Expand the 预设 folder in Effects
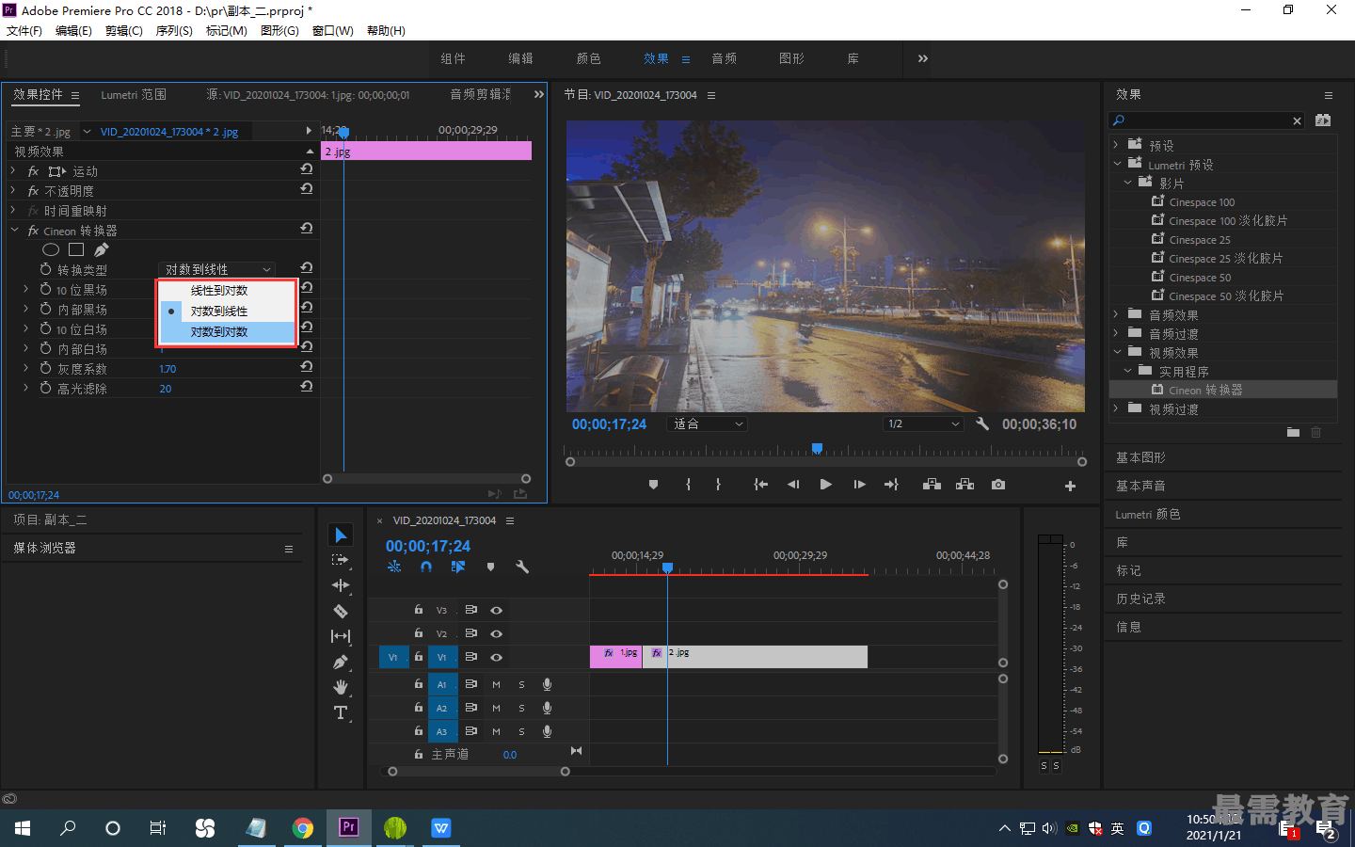This screenshot has height=847, width=1355. coord(1116,144)
